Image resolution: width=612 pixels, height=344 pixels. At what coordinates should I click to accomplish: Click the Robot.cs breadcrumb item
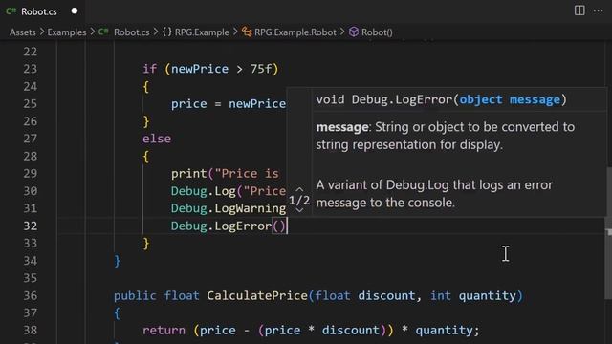(132, 32)
